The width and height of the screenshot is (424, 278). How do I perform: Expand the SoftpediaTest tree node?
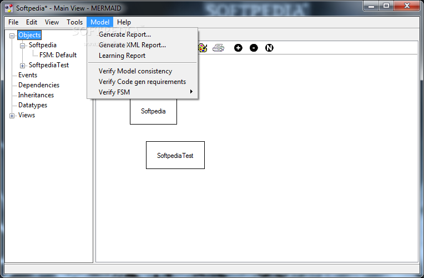click(x=22, y=66)
